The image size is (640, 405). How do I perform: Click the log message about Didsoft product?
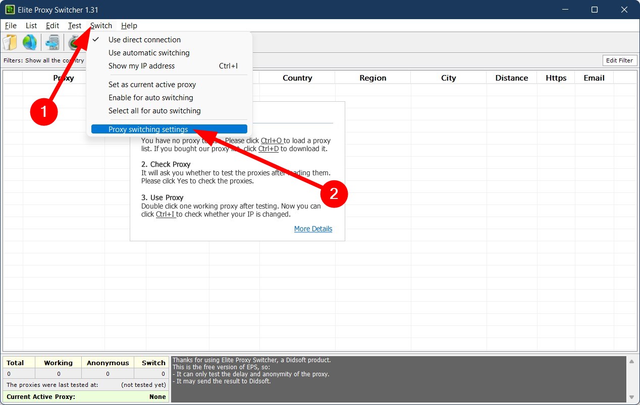pos(252,360)
